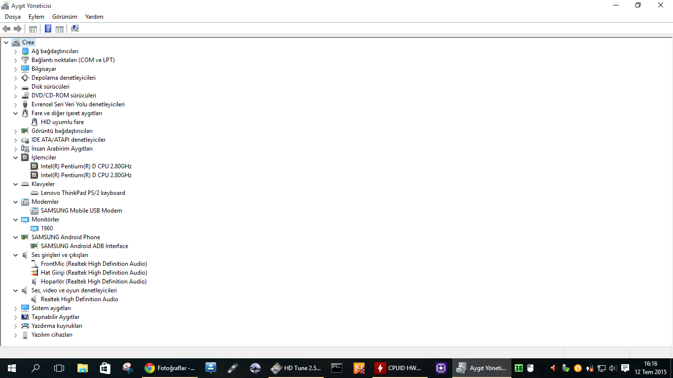Collapse the Crea root node
Screen dimensions: 673x378
click(x=6, y=42)
